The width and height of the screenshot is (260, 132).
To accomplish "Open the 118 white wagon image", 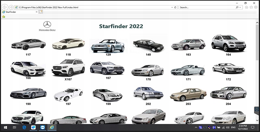I will point(68,44).
